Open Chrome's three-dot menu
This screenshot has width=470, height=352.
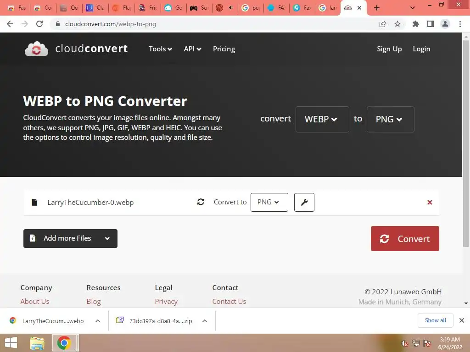click(460, 24)
